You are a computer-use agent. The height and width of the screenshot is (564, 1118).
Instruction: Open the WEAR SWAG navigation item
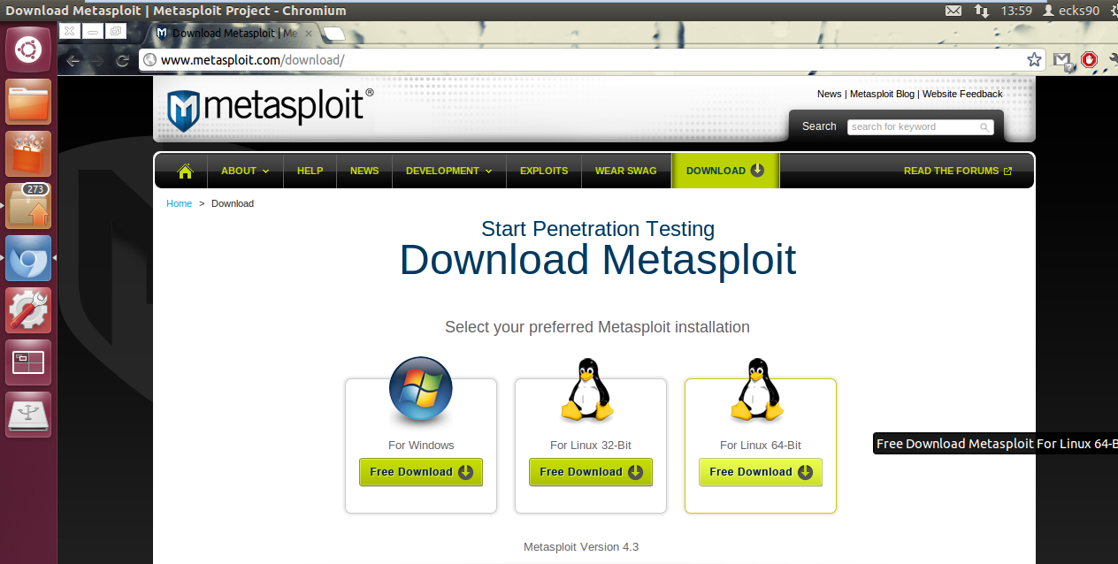626,171
